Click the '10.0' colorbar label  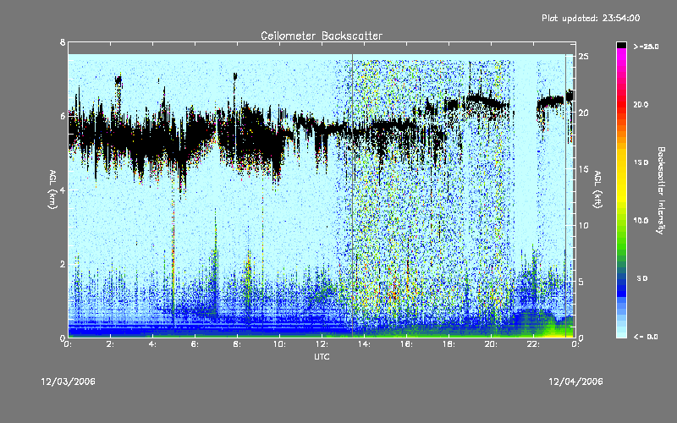coord(641,221)
